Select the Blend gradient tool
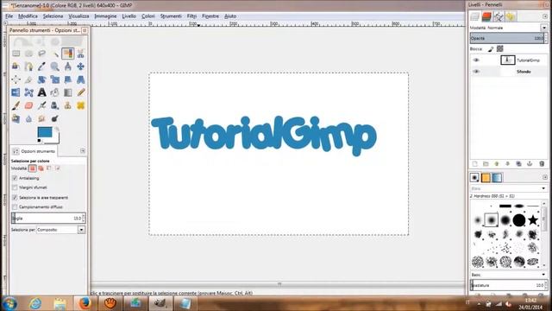The height and width of the screenshot is (311, 552). (x=68, y=92)
